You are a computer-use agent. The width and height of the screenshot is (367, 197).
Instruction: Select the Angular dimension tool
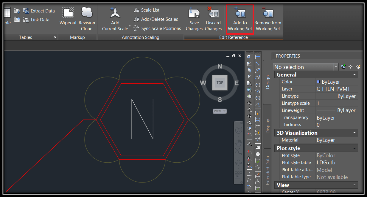pyautogui.click(x=258, y=104)
